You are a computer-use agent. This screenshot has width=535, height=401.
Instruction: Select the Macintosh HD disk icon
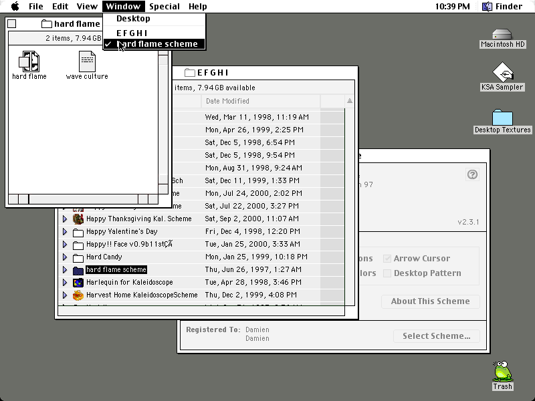click(x=502, y=34)
